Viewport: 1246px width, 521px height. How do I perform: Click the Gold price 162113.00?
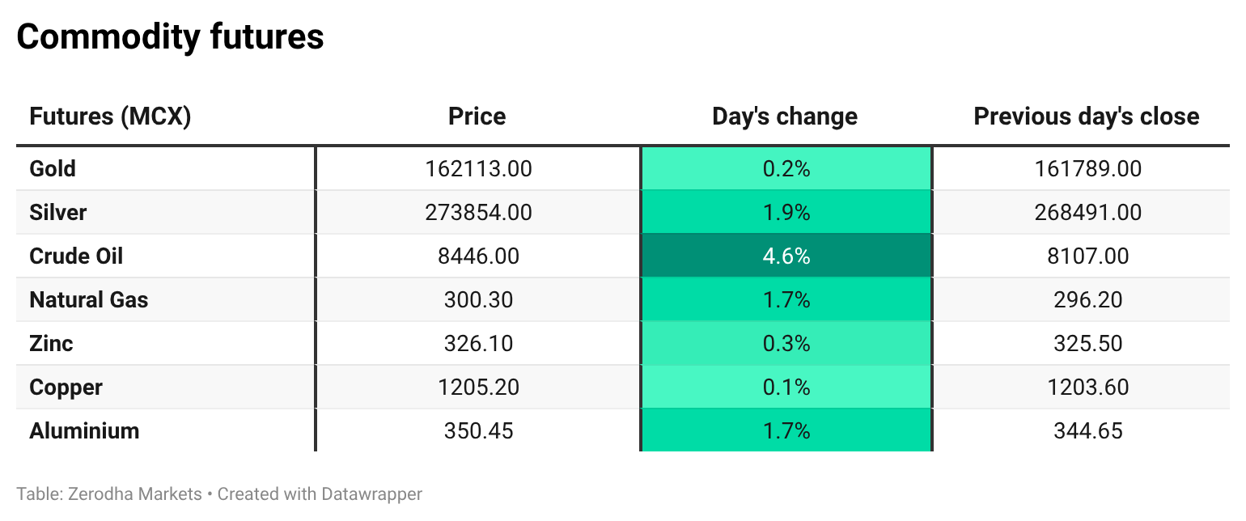[478, 169]
